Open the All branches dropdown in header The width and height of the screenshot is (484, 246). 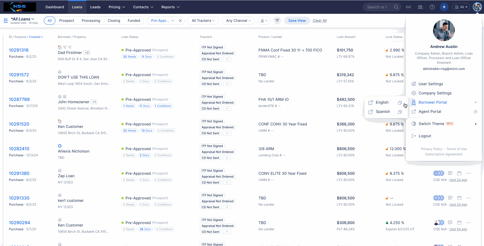pos(461,7)
